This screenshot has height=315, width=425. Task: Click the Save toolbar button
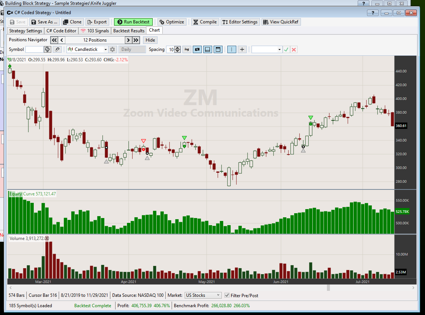[17, 22]
